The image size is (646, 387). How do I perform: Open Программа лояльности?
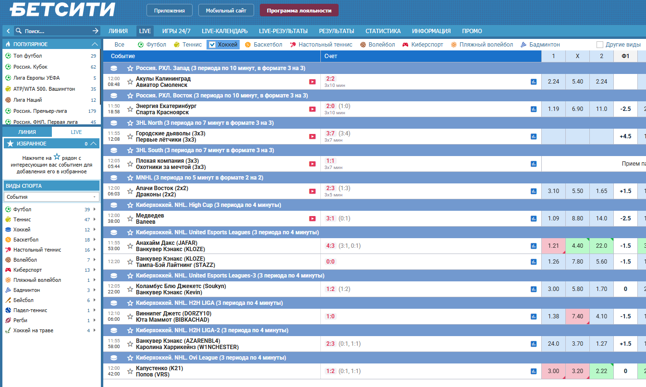(x=299, y=10)
